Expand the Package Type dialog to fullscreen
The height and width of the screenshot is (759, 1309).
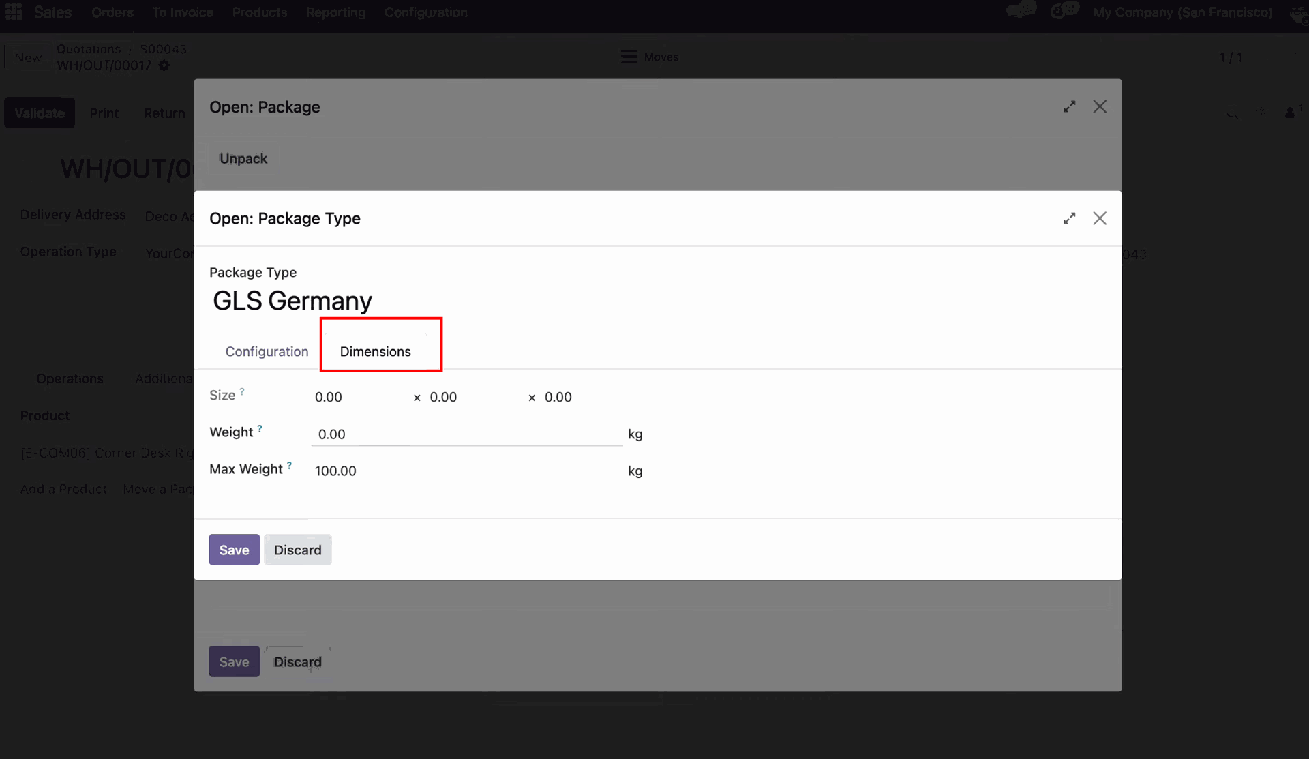pyautogui.click(x=1069, y=218)
